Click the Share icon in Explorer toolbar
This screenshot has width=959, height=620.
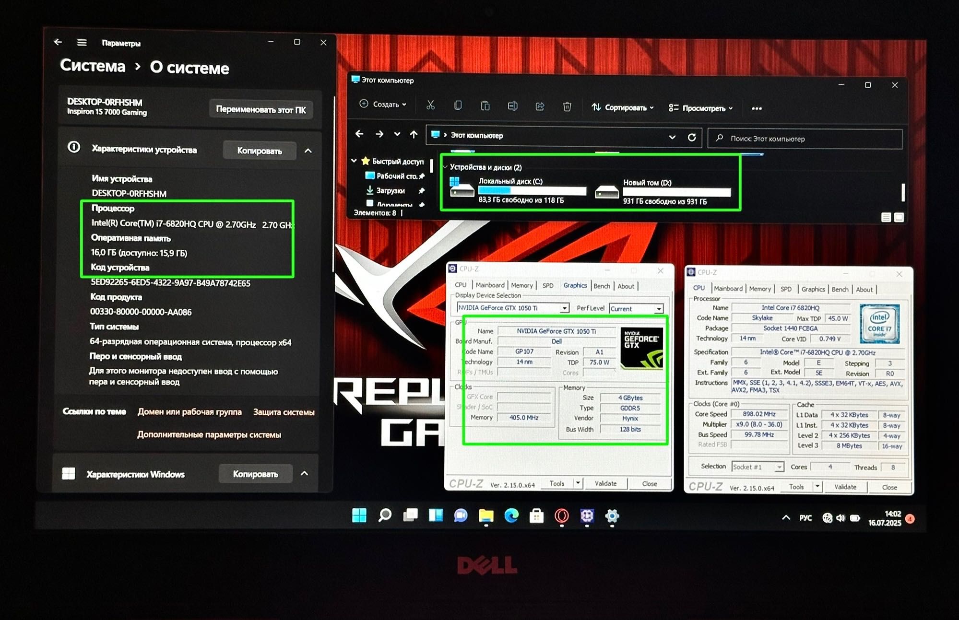[540, 106]
